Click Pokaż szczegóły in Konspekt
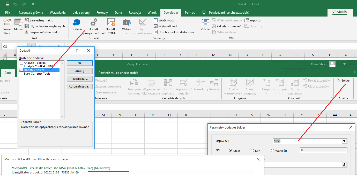357x175 pixels. (317, 81)
